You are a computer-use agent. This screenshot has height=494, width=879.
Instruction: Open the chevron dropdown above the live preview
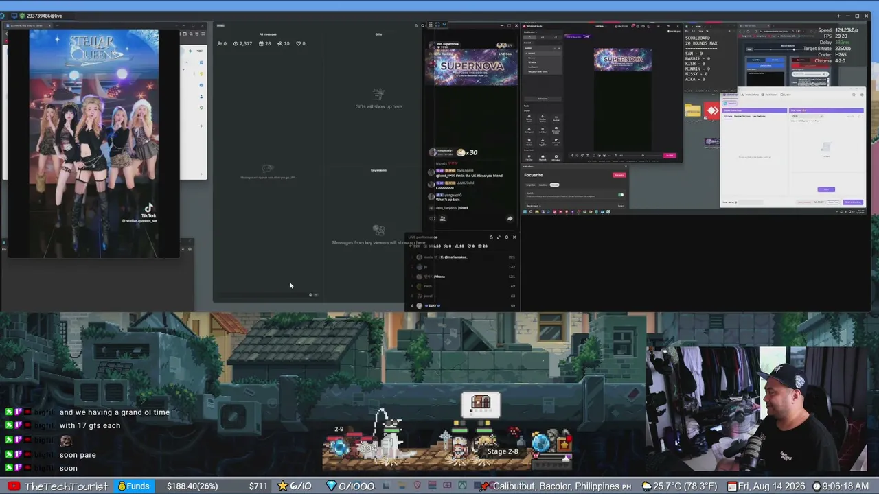pyautogui.click(x=444, y=25)
